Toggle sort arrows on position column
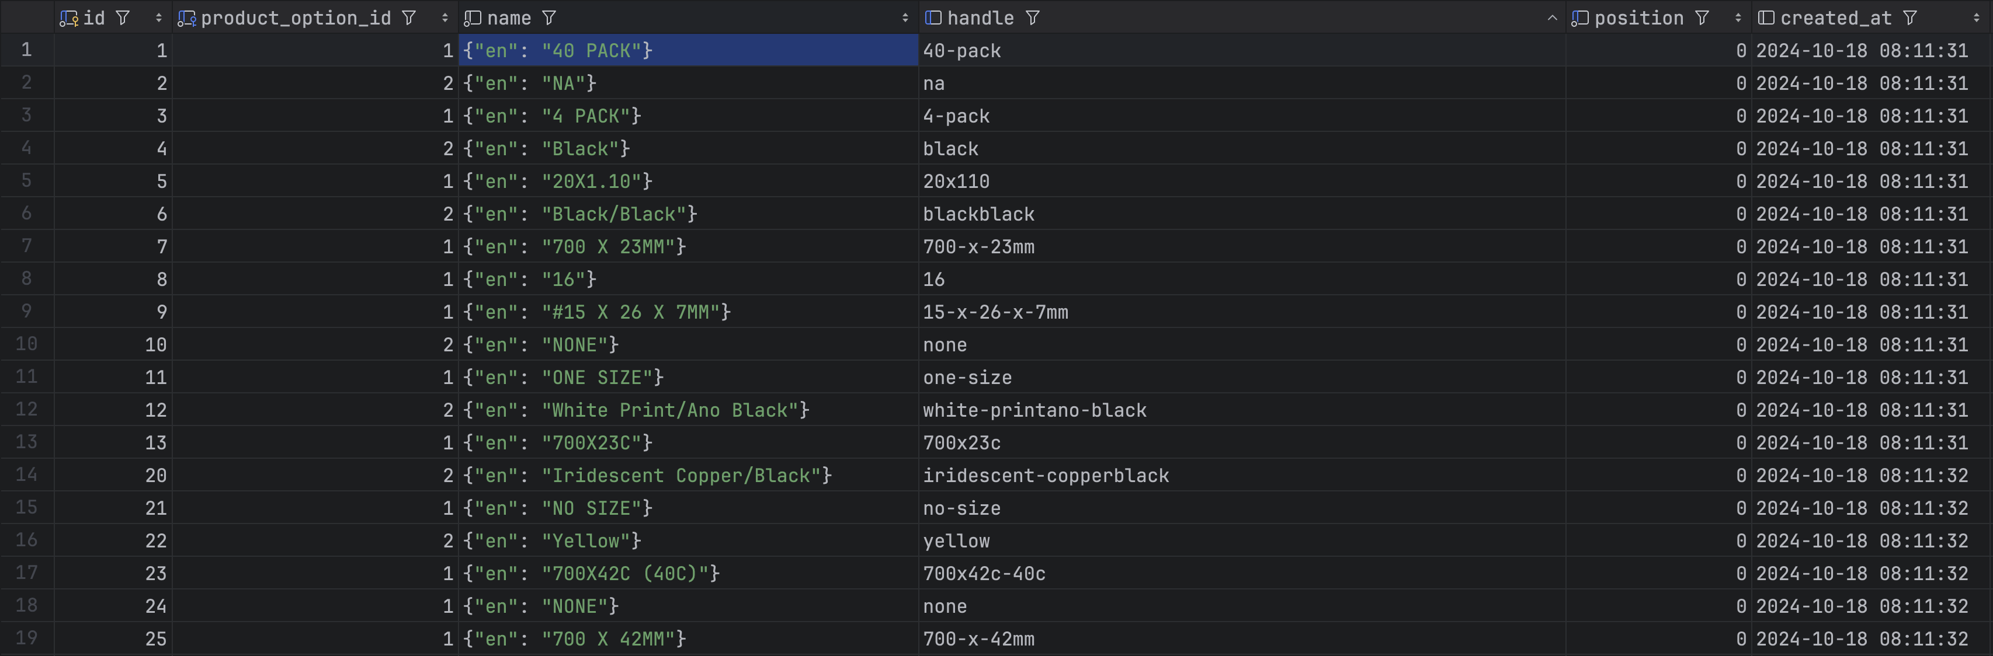This screenshot has height=656, width=1993. pyautogui.click(x=1738, y=18)
